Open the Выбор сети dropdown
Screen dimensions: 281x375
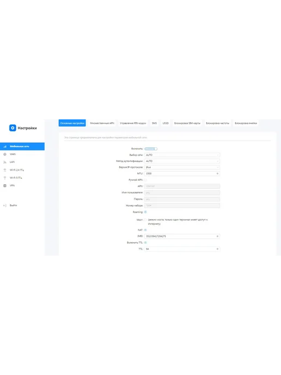click(182, 155)
